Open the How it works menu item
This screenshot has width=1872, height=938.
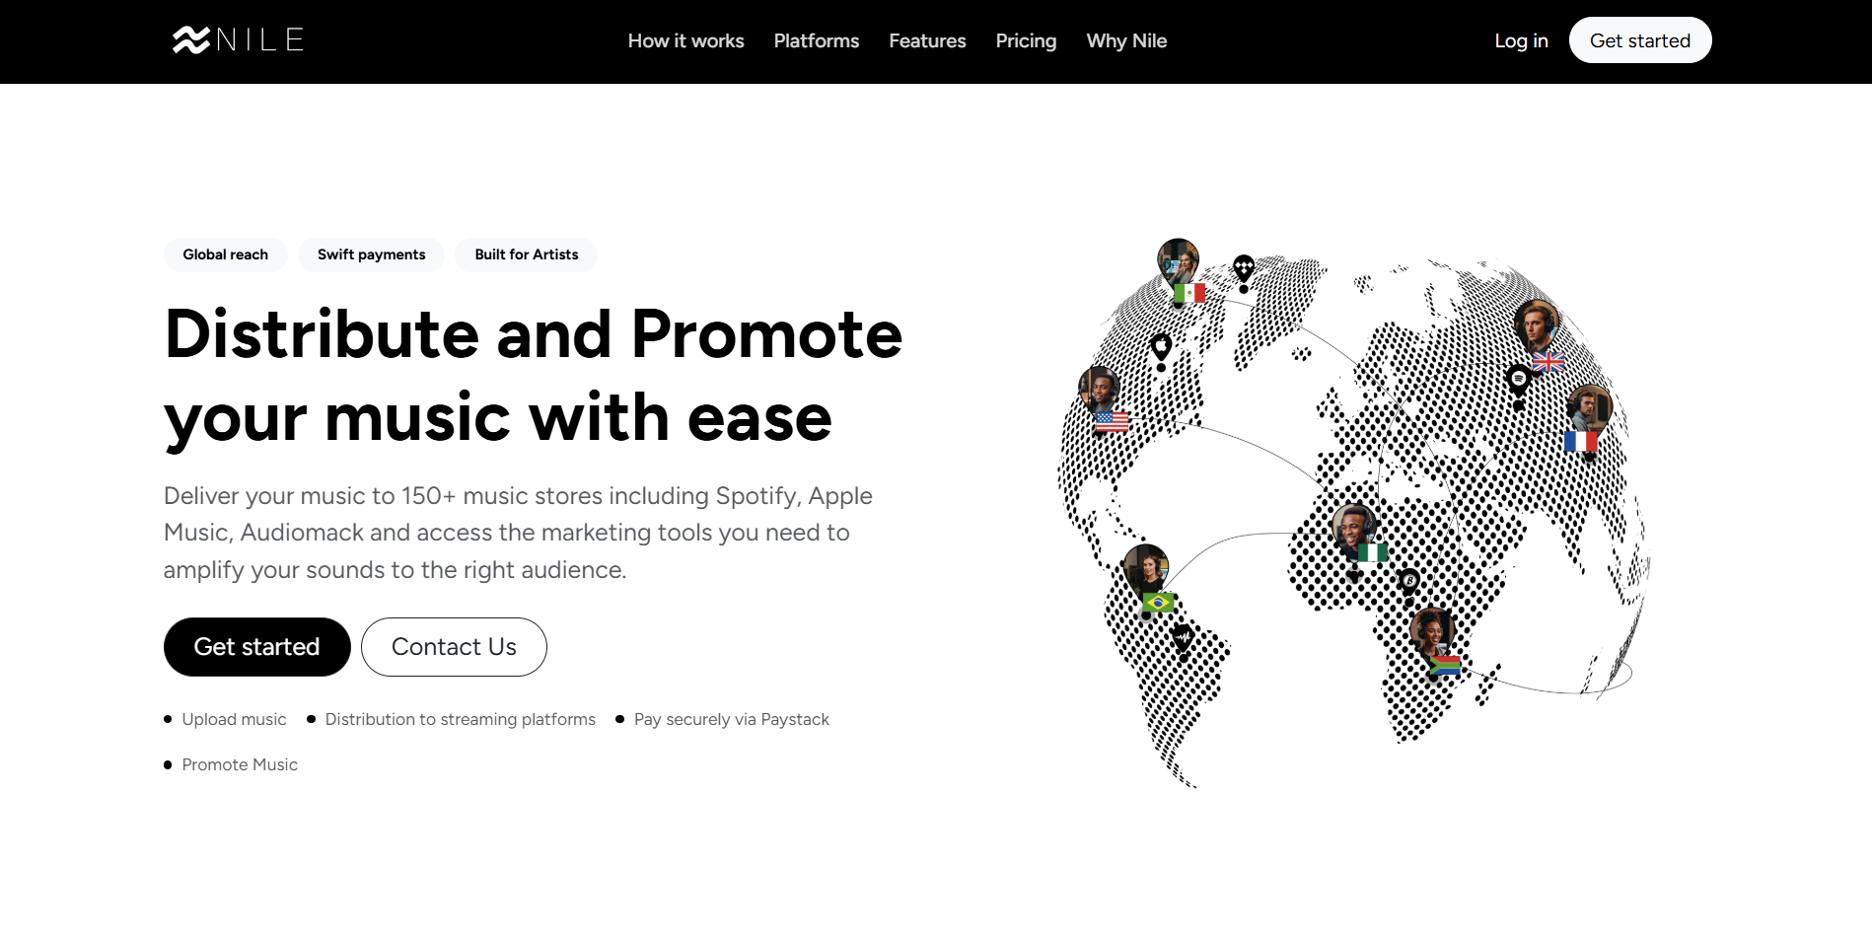(x=685, y=41)
